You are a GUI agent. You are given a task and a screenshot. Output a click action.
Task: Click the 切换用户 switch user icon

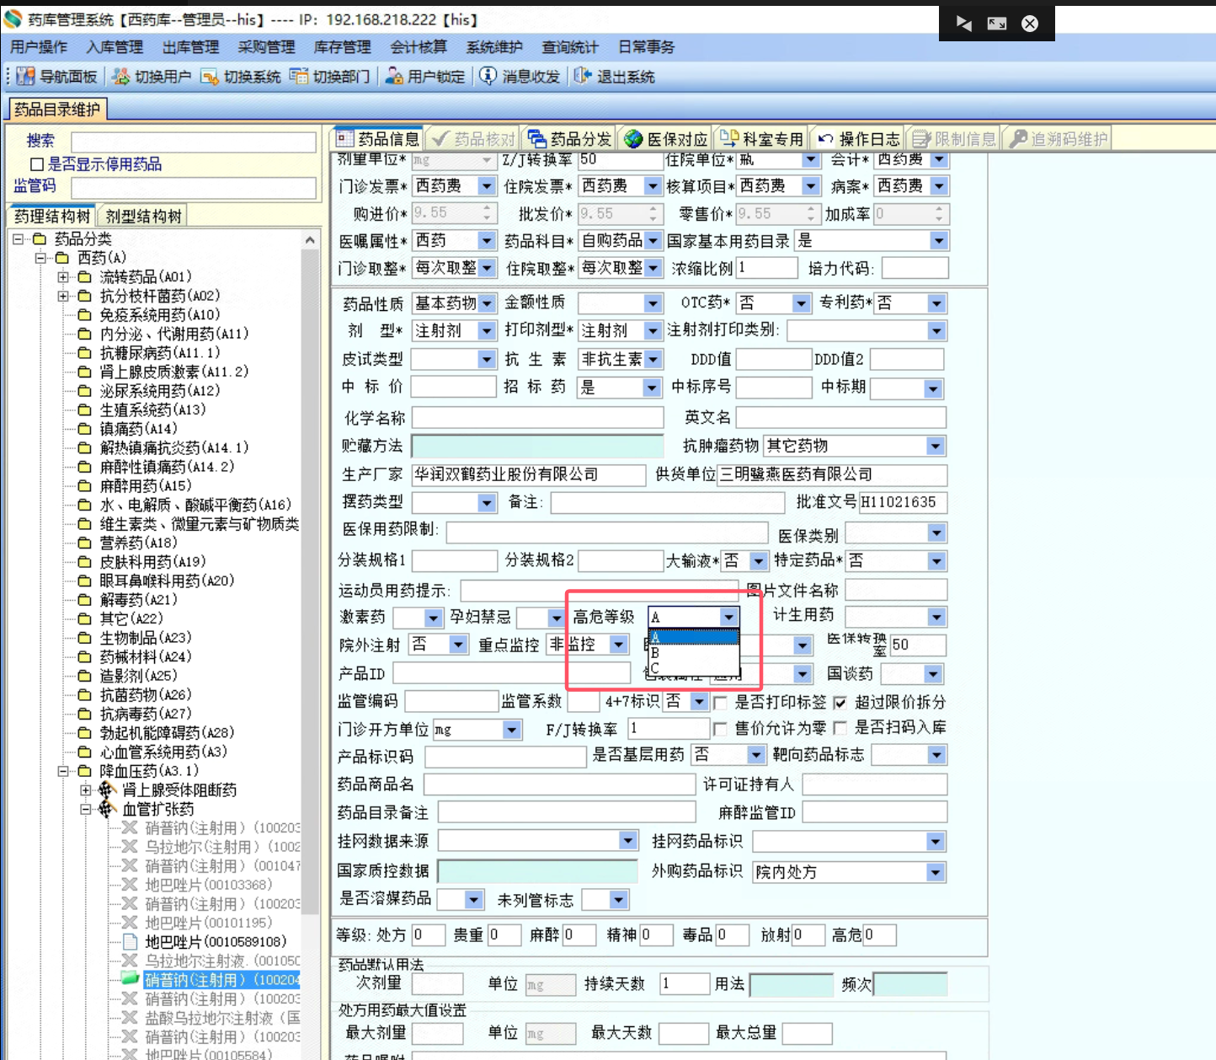(121, 77)
